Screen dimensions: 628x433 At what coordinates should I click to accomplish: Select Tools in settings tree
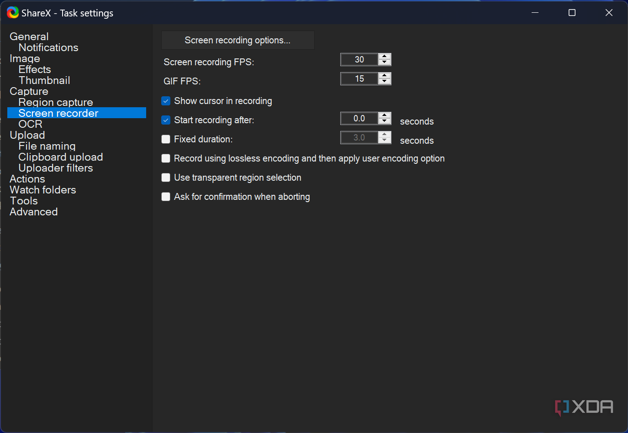[x=24, y=201]
